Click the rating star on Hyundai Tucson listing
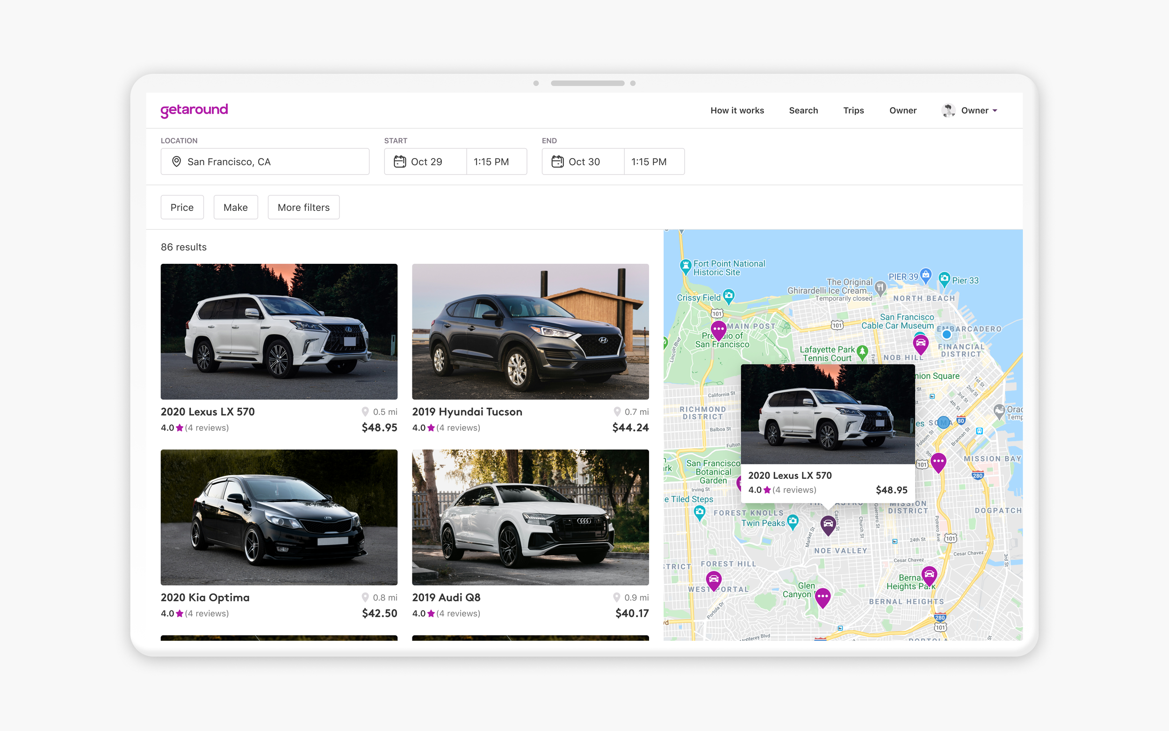This screenshot has width=1169, height=731. 431,427
